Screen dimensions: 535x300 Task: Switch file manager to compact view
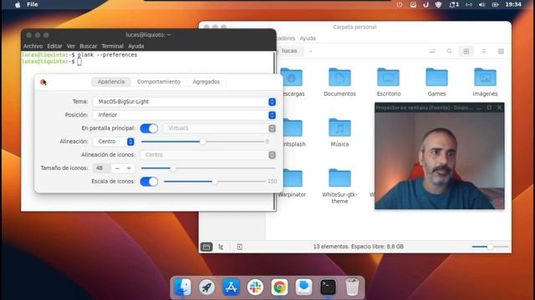[x=501, y=52]
